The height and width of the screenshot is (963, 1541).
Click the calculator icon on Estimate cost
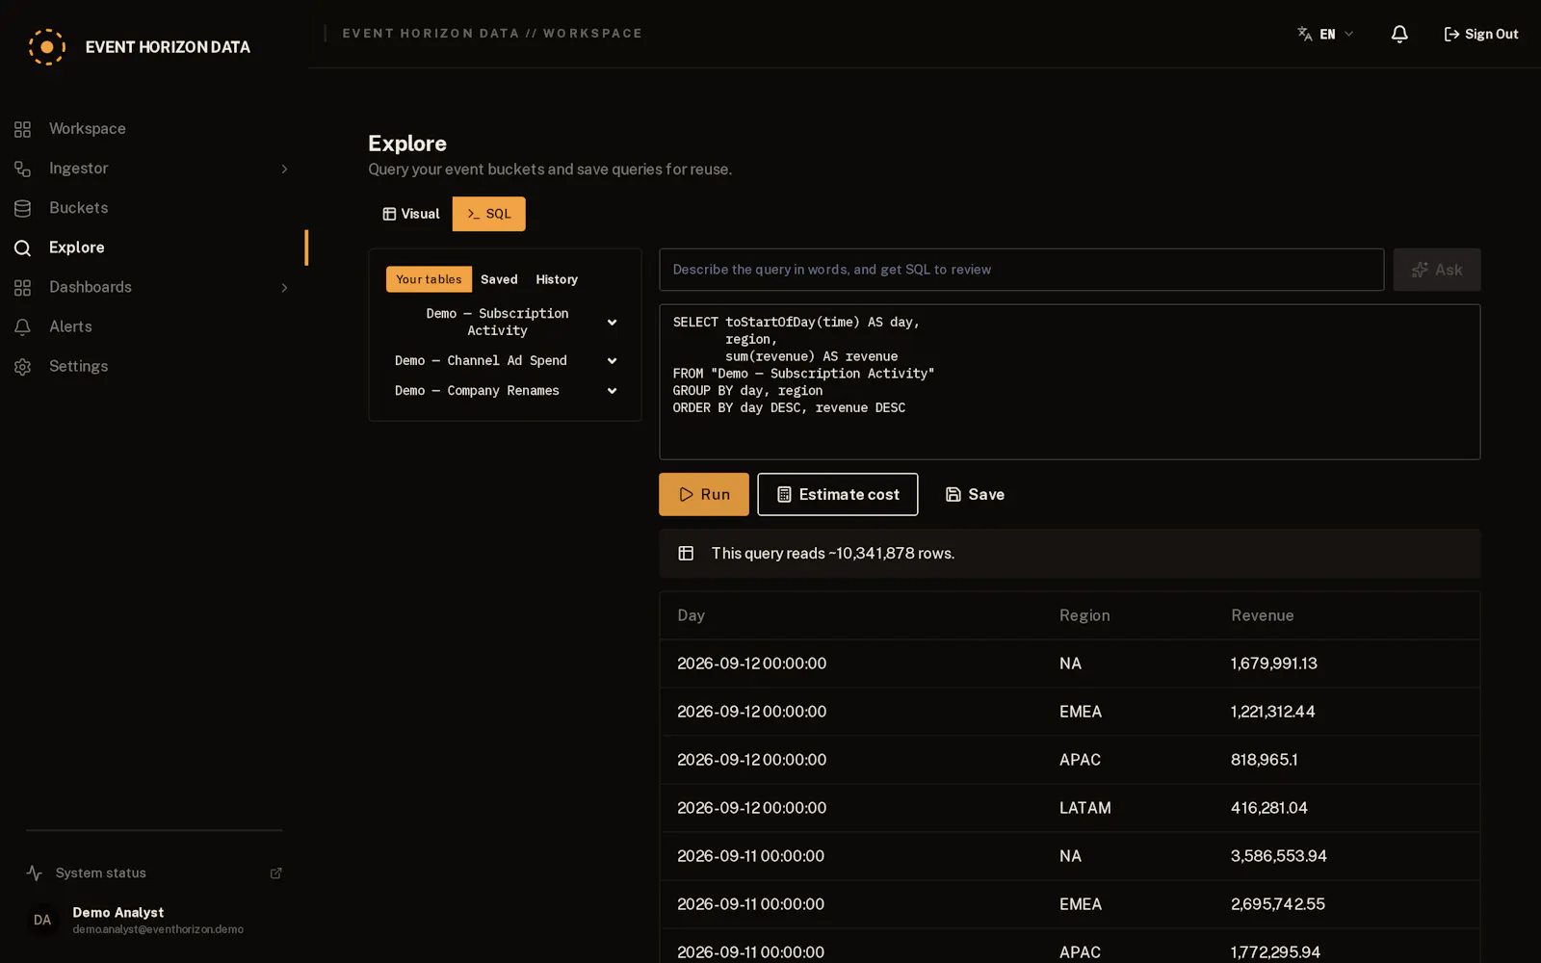tap(784, 494)
